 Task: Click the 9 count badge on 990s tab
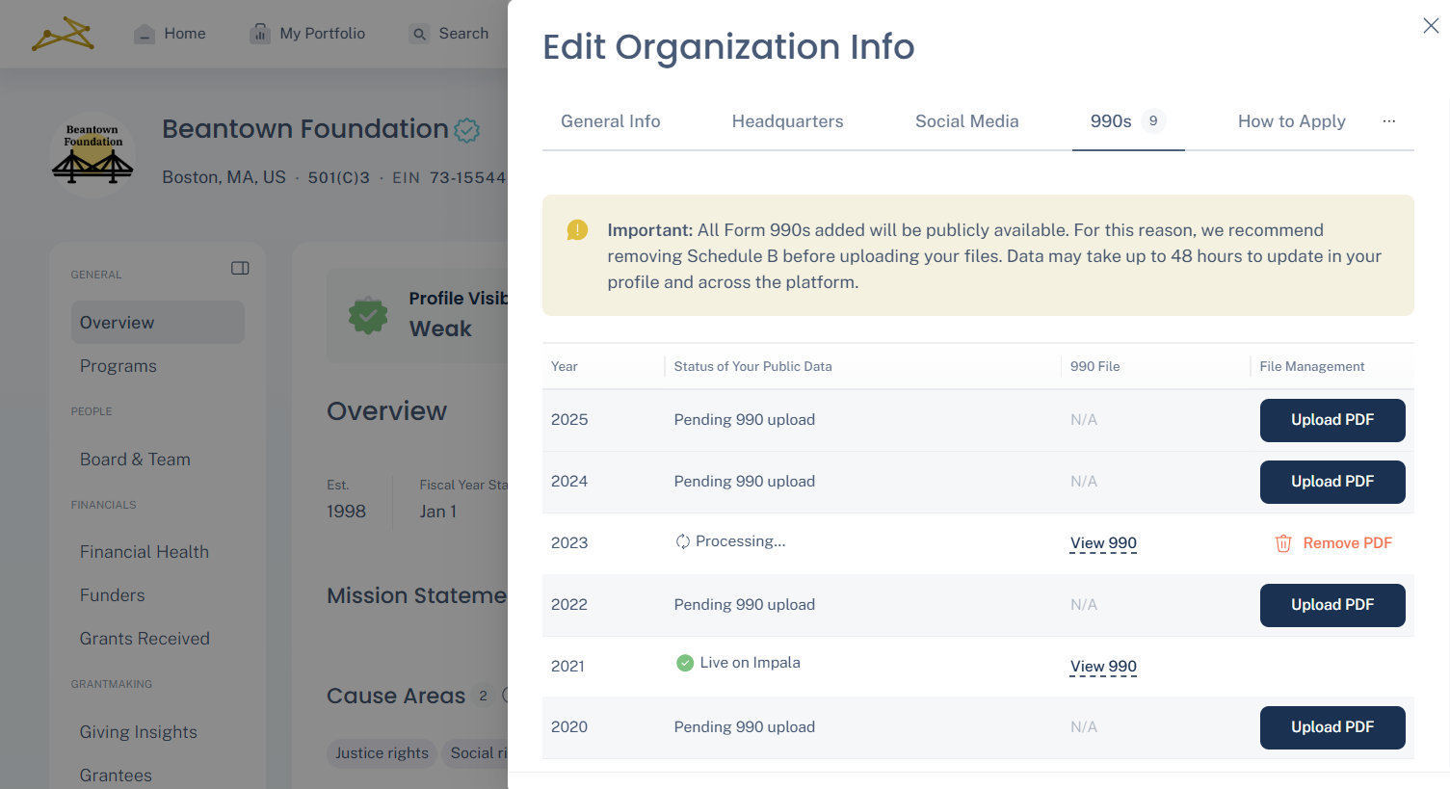1153,121
